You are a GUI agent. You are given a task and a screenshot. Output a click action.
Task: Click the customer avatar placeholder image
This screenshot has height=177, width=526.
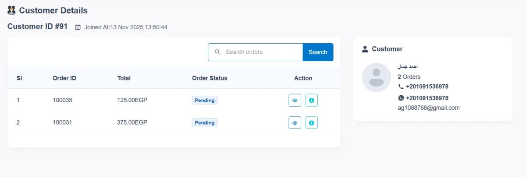[x=376, y=77]
